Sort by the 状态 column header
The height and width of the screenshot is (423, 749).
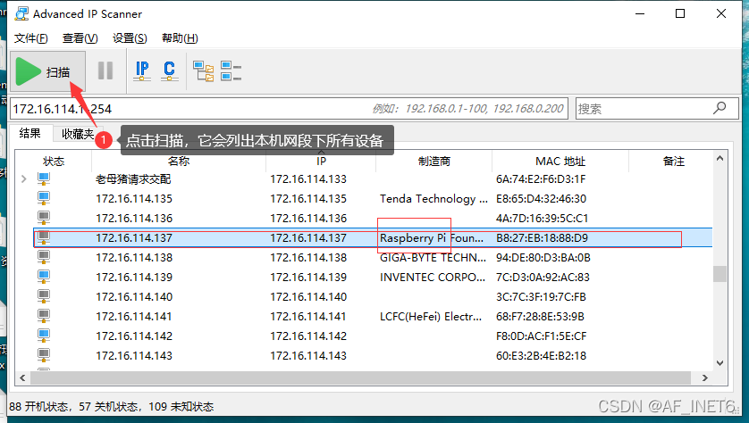pyautogui.click(x=54, y=162)
